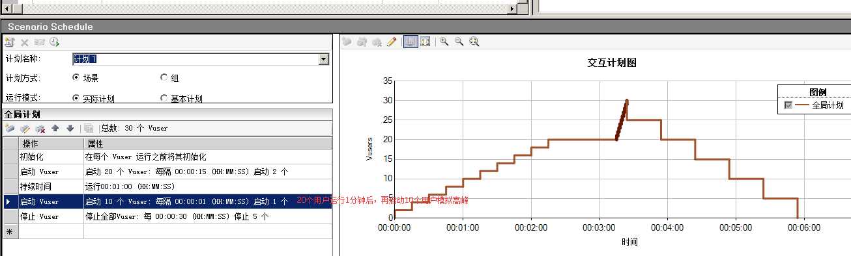Move the selected action up with up arrow
Image resolution: width=851 pixels, height=256 pixels.
tap(55, 128)
